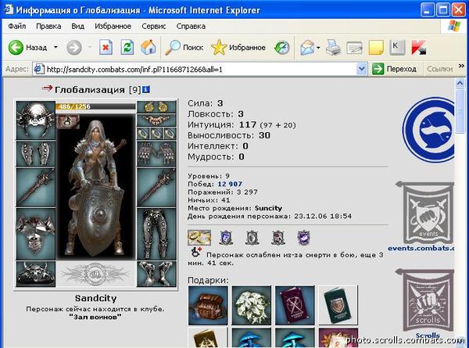Open Поиск search pane
Screen dimensions: 469x348
coord(184,47)
